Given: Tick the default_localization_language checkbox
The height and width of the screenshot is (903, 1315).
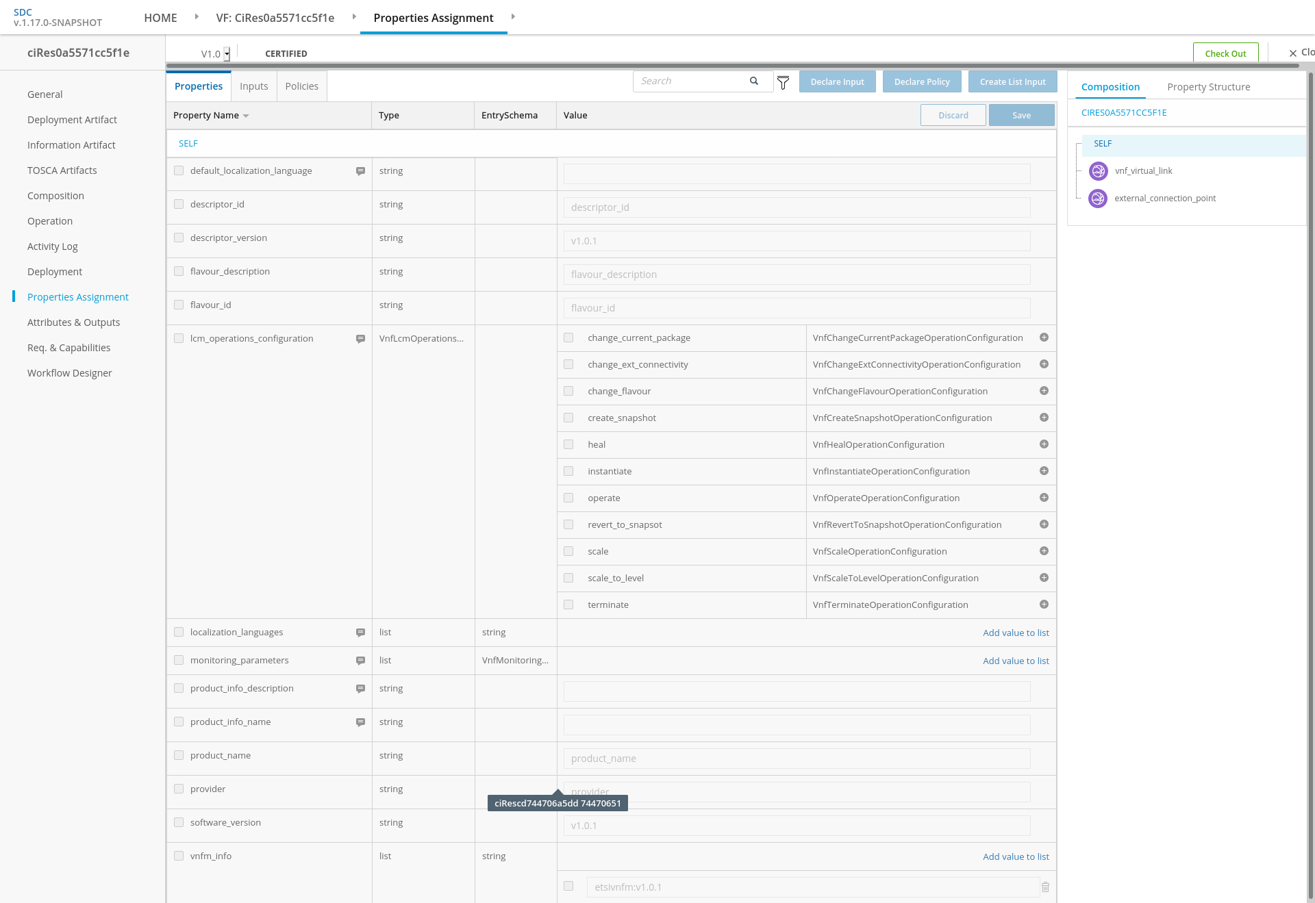Looking at the screenshot, I should pyautogui.click(x=179, y=170).
